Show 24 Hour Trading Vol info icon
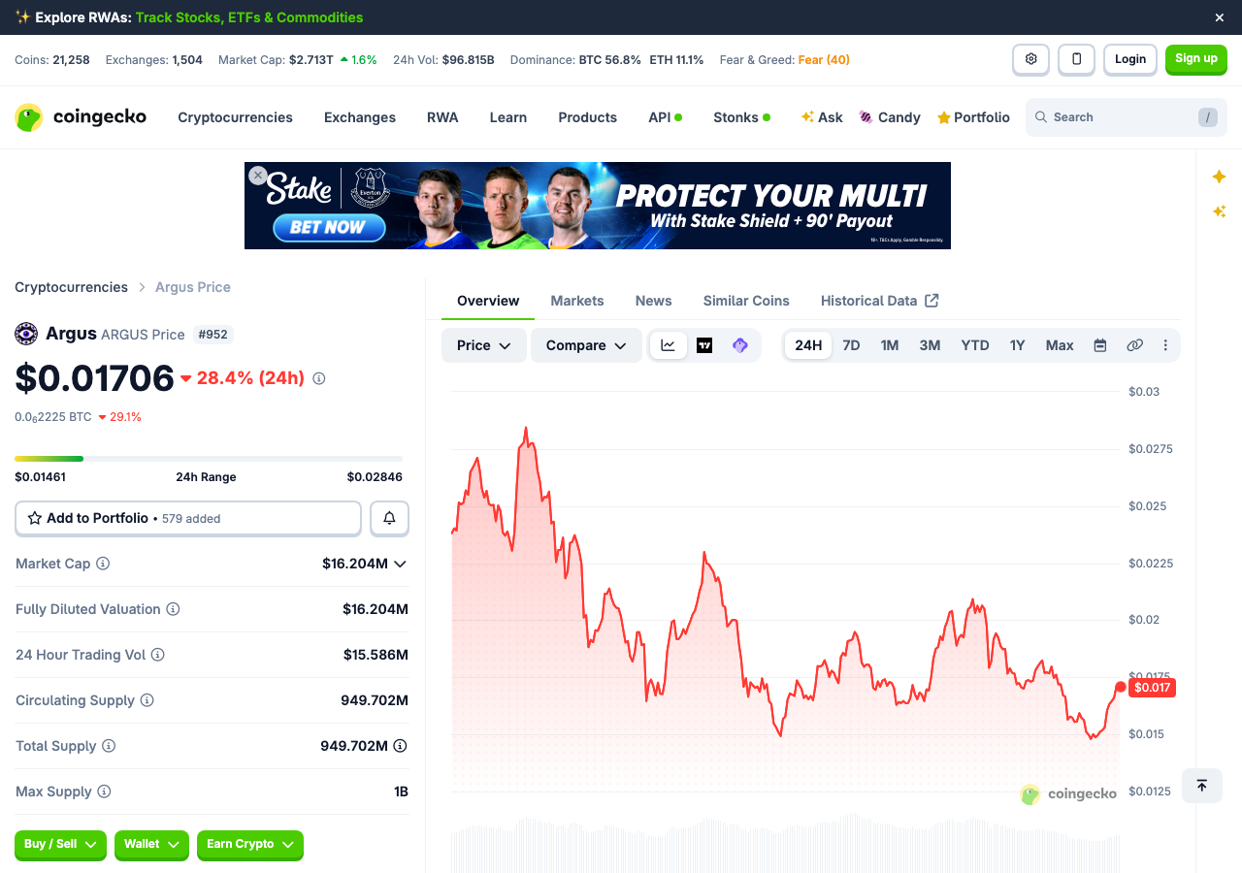 pos(157,655)
